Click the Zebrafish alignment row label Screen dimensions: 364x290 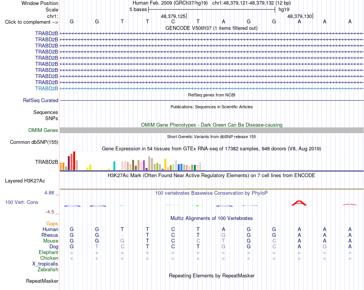pos(48,270)
